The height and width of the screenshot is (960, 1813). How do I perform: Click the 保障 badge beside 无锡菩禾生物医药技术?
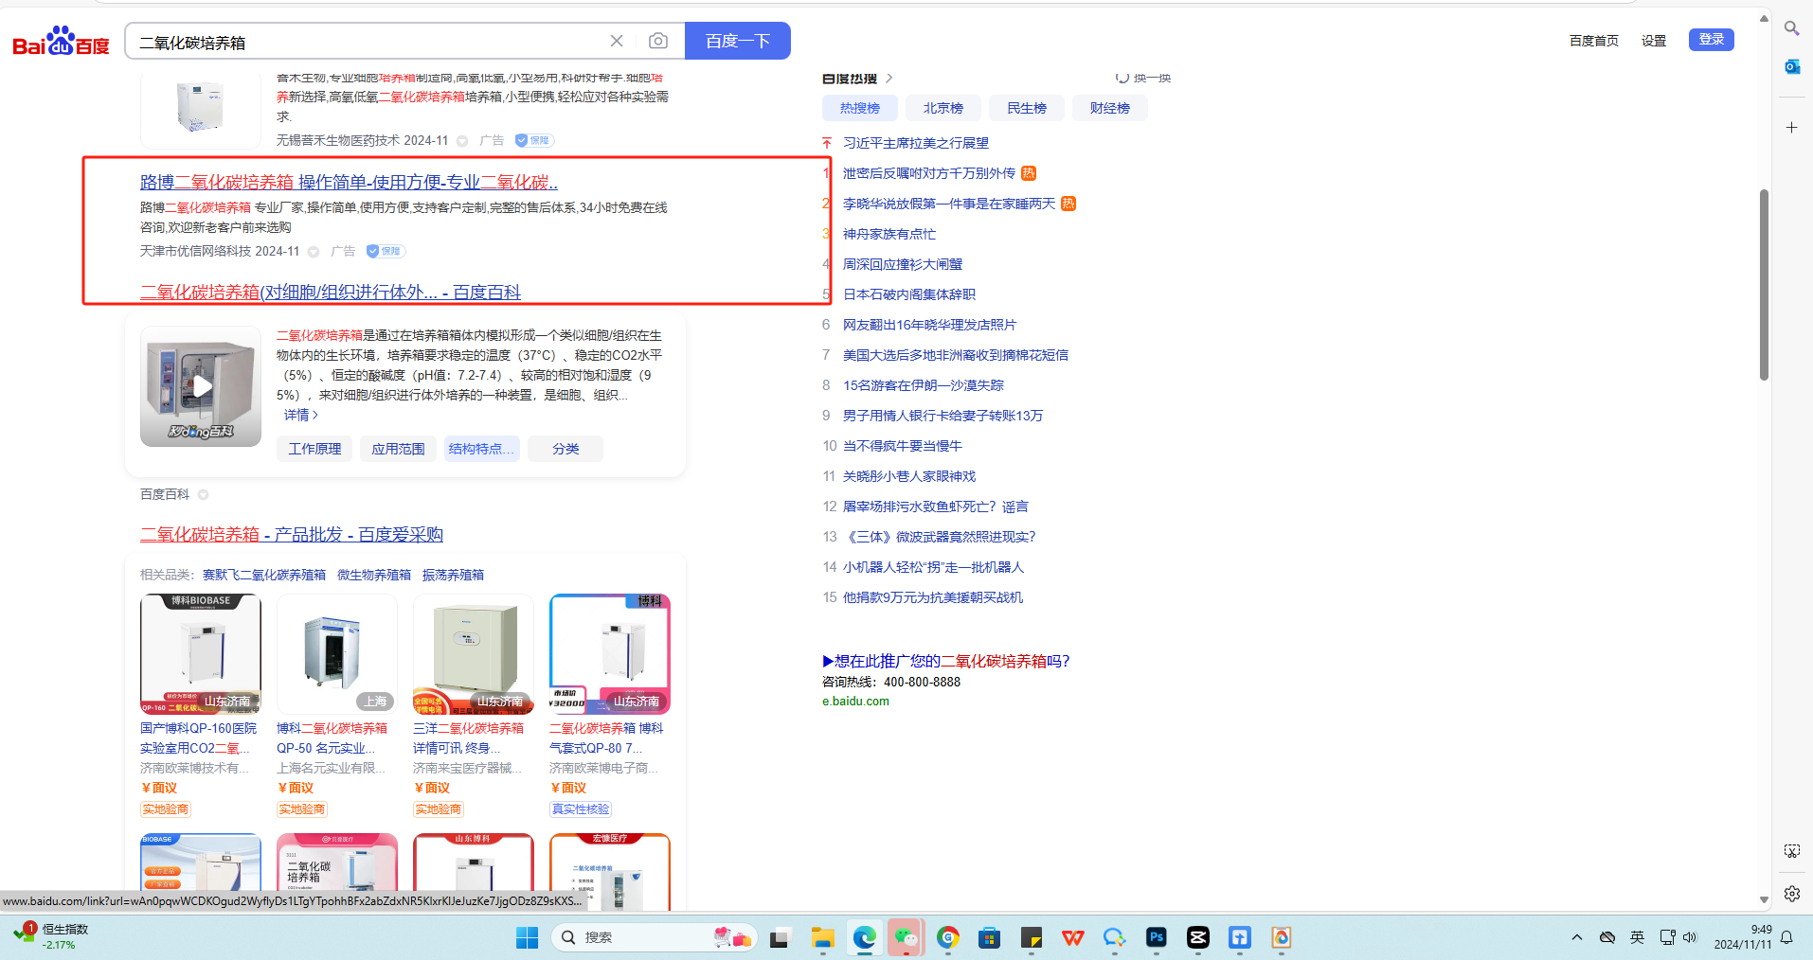534,140
